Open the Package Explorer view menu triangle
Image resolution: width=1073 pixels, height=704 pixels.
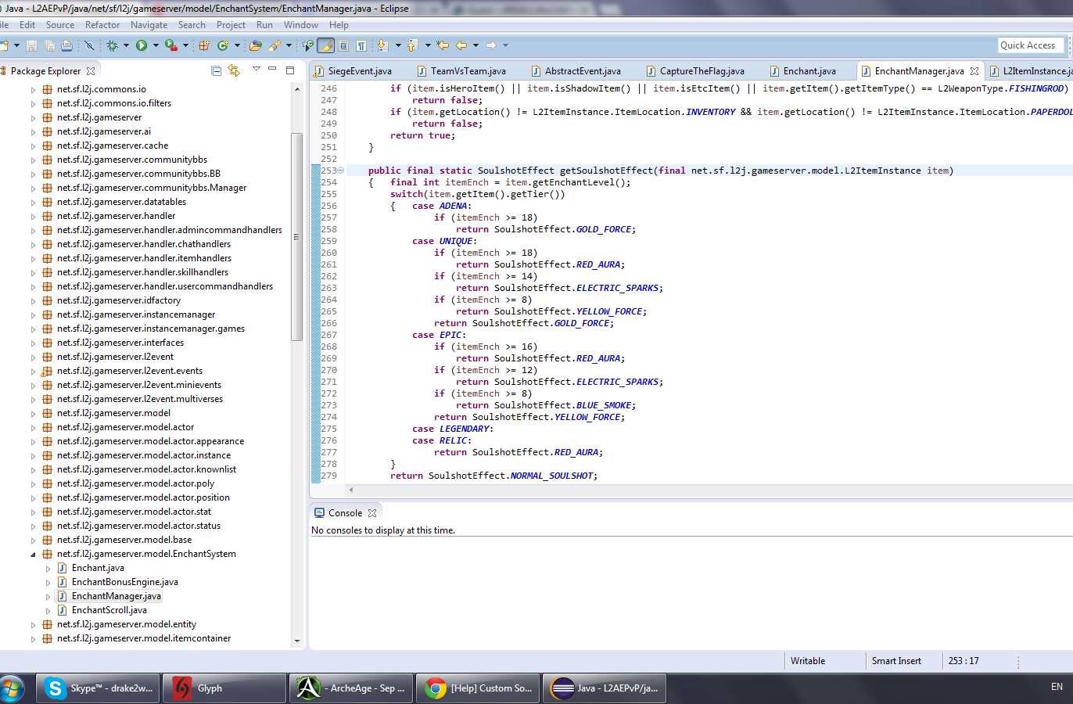tap(257, 70)
